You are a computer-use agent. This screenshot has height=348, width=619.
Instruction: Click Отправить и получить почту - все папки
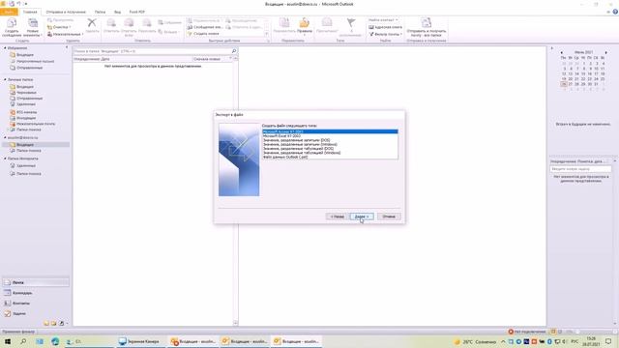426,27
